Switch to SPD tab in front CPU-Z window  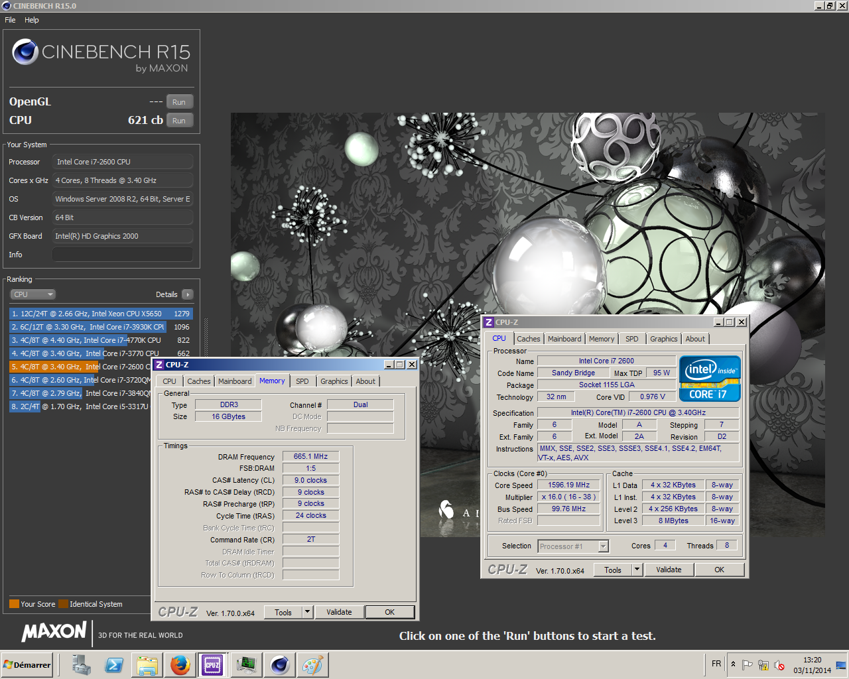[x=302, y=381]
